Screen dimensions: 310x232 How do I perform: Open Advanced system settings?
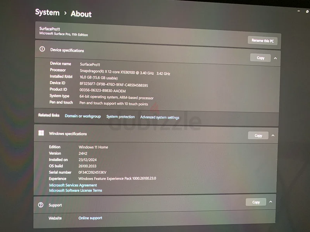pyautogui.click(x=160, y=117)
